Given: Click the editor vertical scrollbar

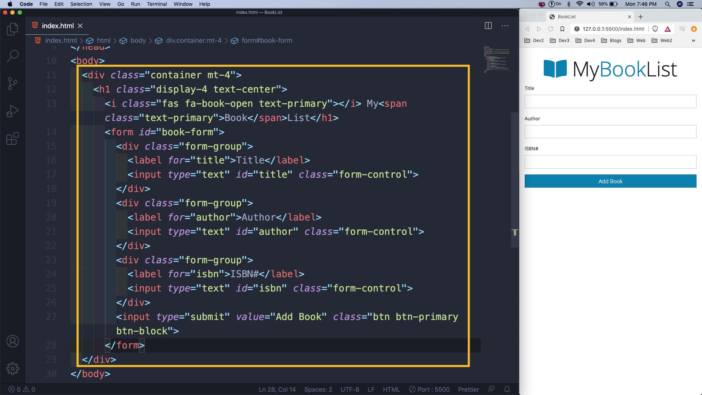Looking at the screenshot, I should (515, 180).
